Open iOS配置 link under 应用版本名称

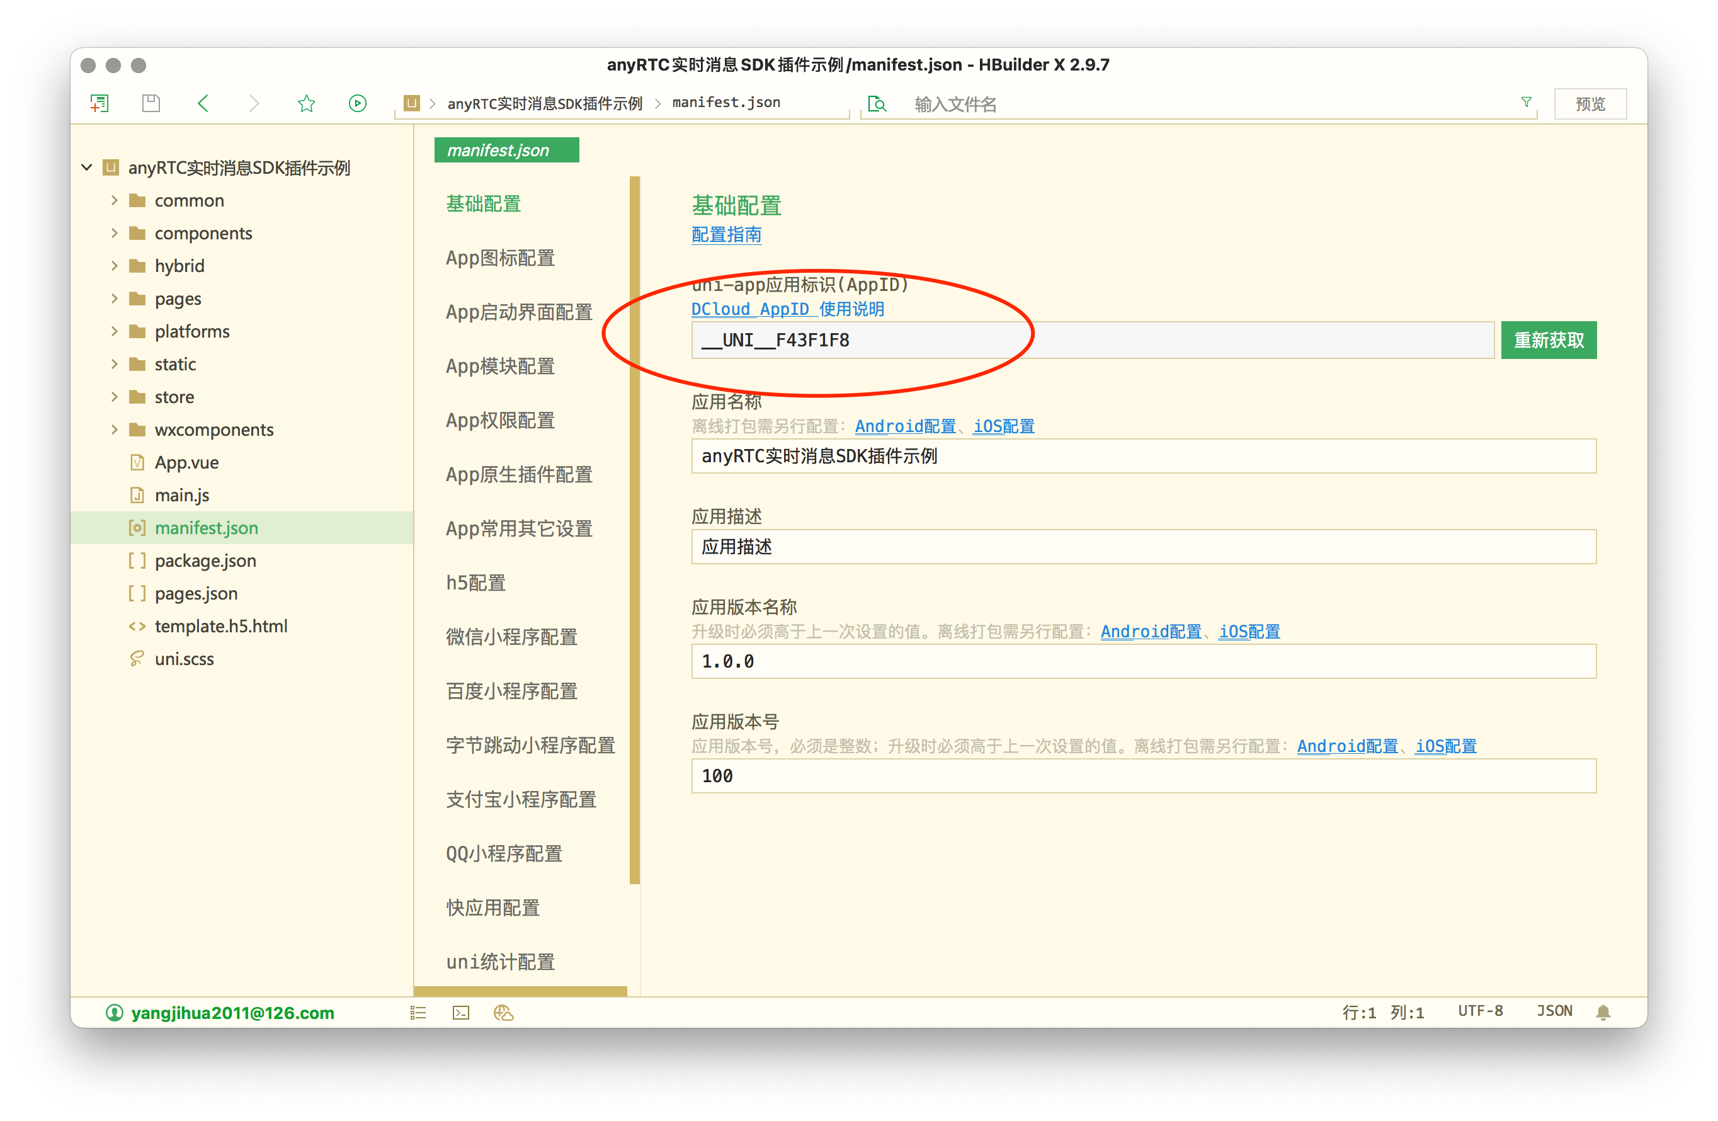point(1249,632)
